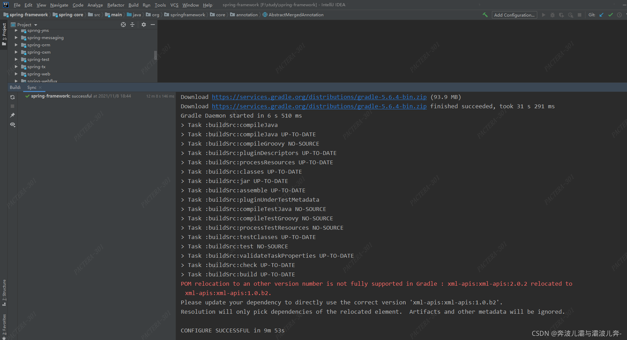Open the Refactor menu
Screen dimensions: 627x340
point(116,5)
